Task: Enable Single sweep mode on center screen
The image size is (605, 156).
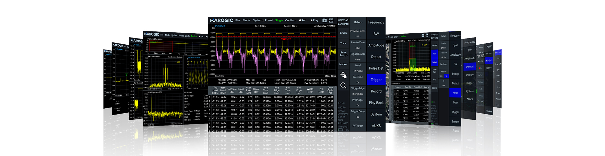Action: [279, 20]
